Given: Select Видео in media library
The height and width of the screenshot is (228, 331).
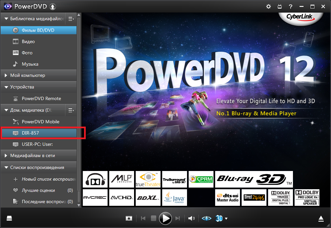Looking at the screenshot, I should coord(28,41).
